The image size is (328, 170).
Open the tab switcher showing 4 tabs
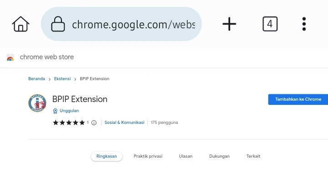click(x=270, y=24)
